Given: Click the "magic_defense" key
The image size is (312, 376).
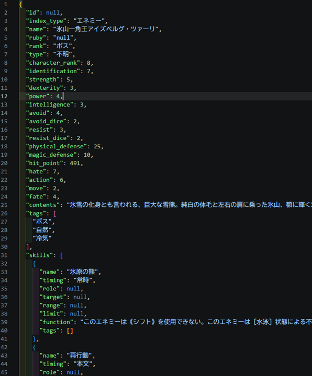Looking at the screenshot, I should point(51,155).
